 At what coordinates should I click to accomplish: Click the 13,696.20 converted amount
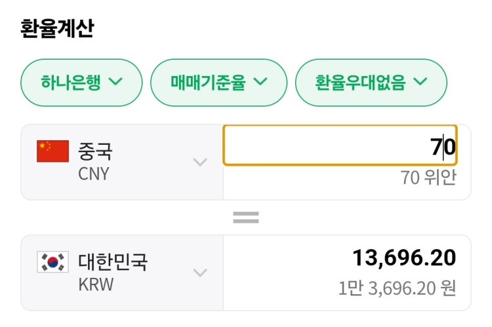(x=405, y=258)
